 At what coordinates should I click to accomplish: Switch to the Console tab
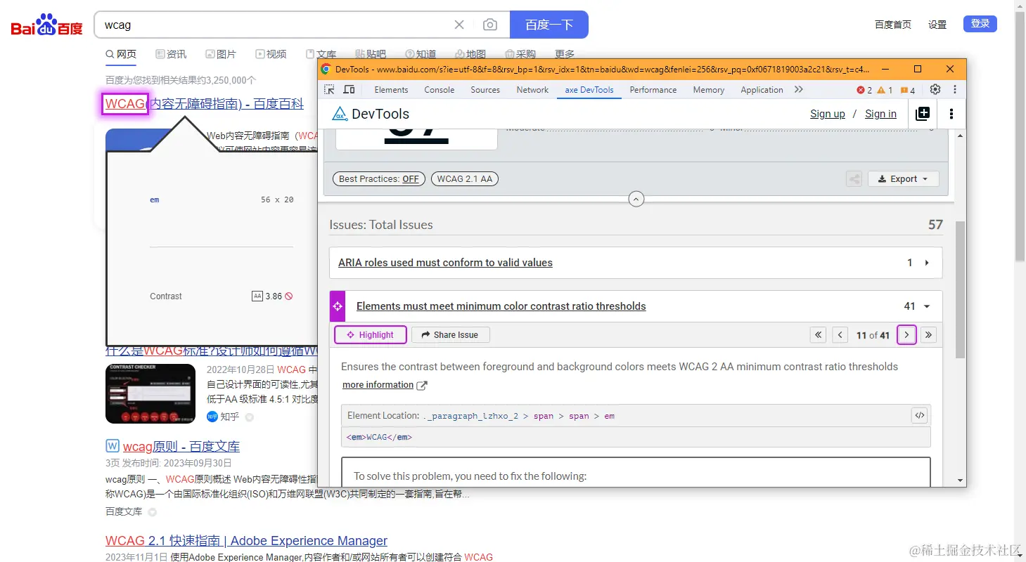440,90
